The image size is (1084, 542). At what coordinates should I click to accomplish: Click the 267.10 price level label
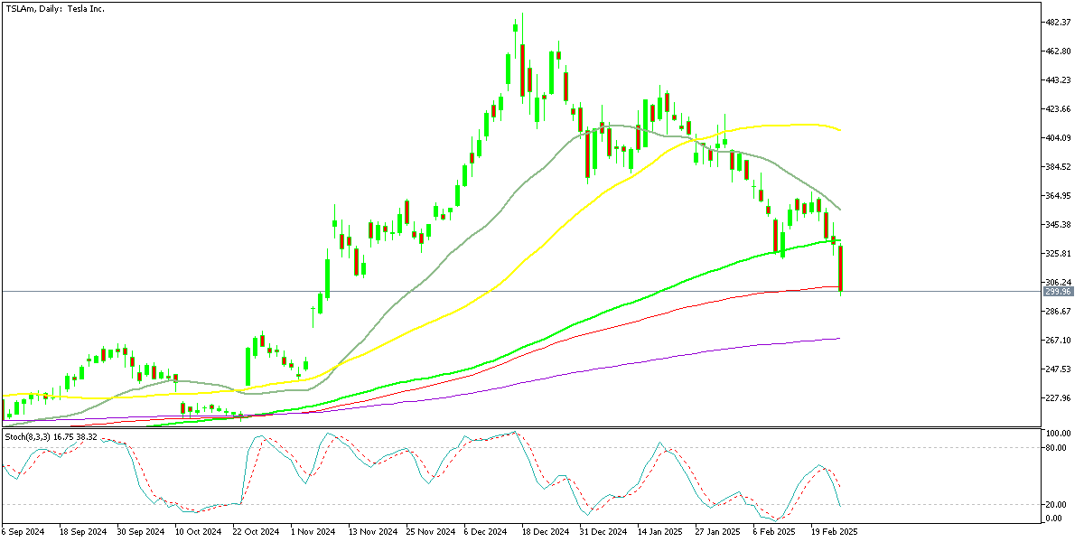tap(1057, 341)
